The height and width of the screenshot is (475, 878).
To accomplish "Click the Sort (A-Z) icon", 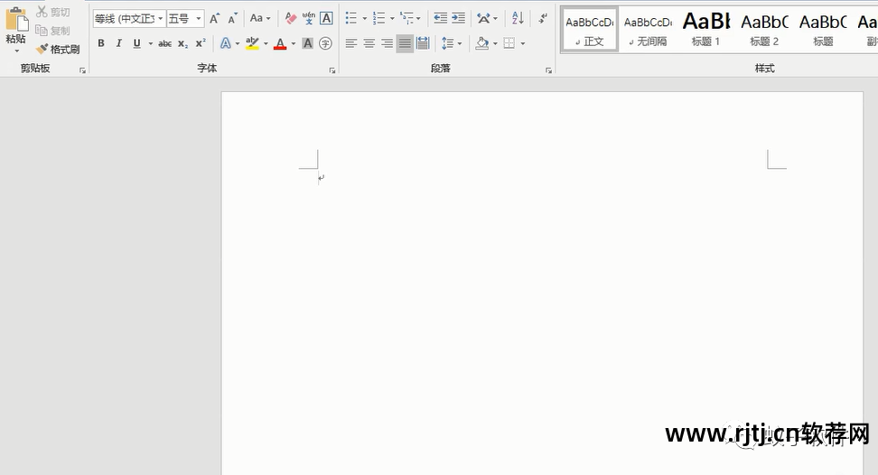I will (x=518, y=18).
